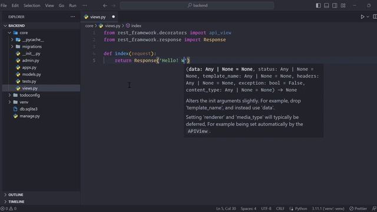The image size is (377, 212).
Task: Close views.py tab via unsaved dot
Action: [114, 17]
